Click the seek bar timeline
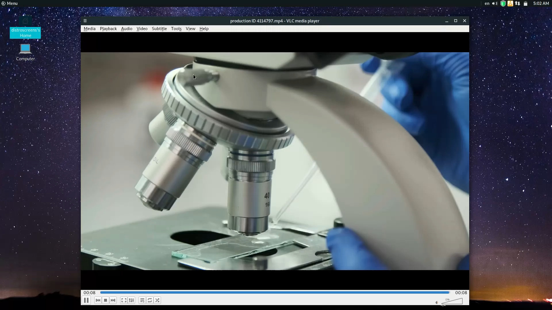Image resolution: width=552 pixels, height=310 pixels. [x=275, y=292]
